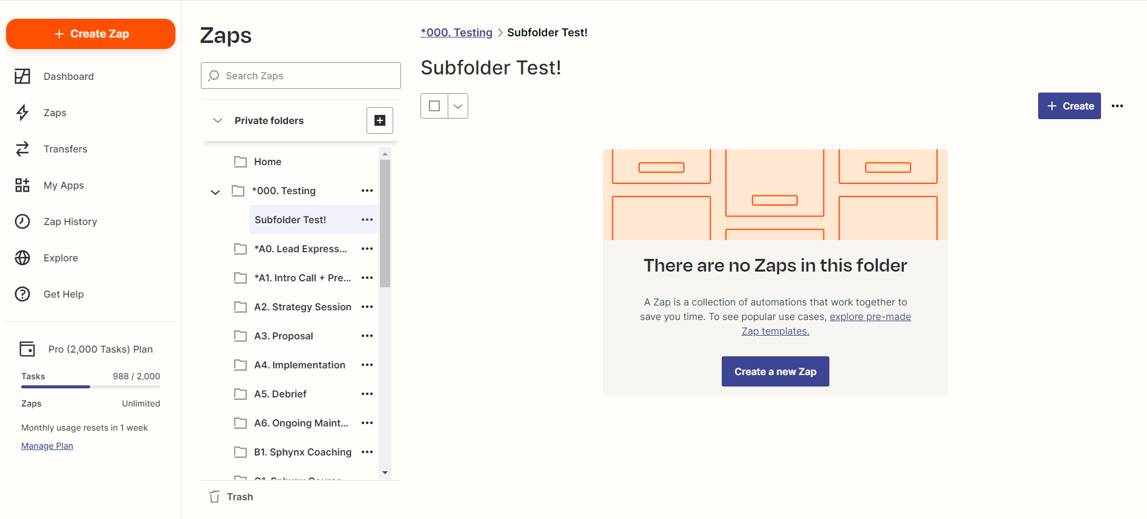The height and width of the screenshot is (519, 1147).
Task: Open the *A1. Intro Call folder
Action: 302,278
